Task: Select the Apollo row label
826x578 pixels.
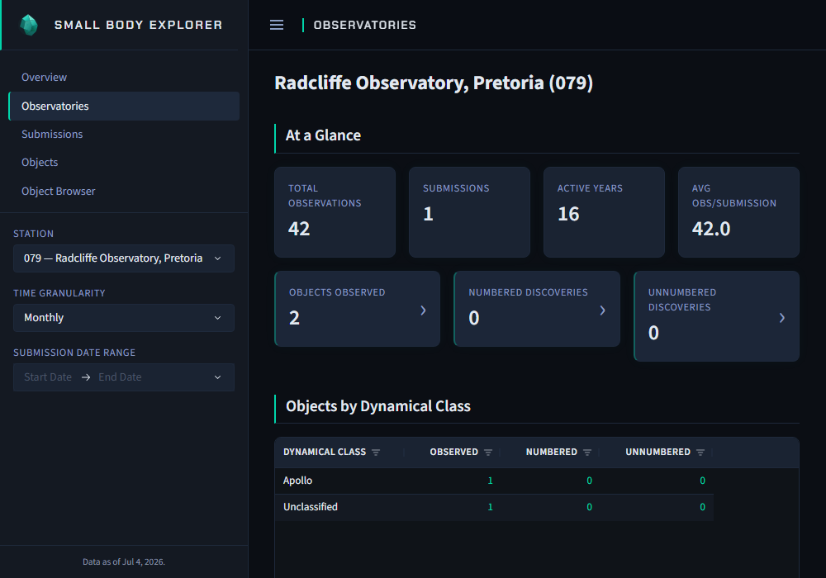Action: pyautogui.click(x=297, y=480)
